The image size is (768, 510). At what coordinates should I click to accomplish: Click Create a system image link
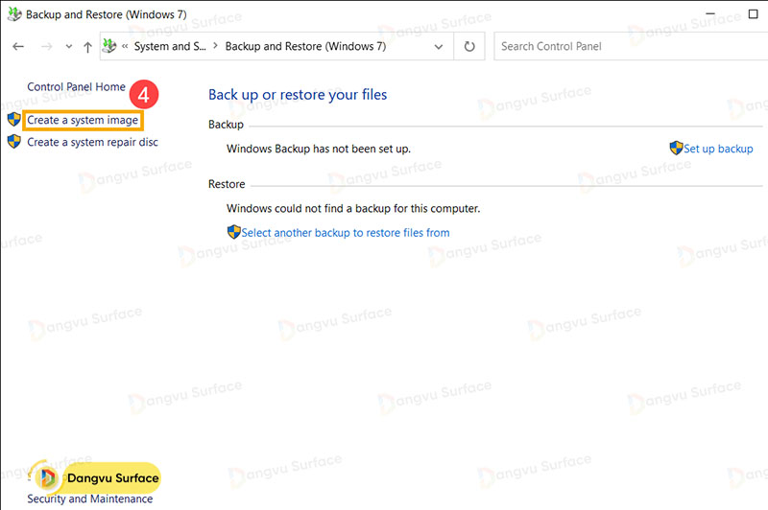[83, 120]
